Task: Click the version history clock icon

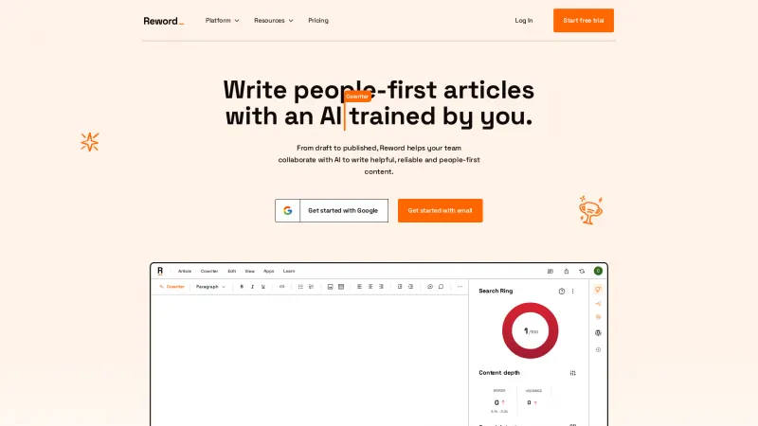Action: click(430, 287)
